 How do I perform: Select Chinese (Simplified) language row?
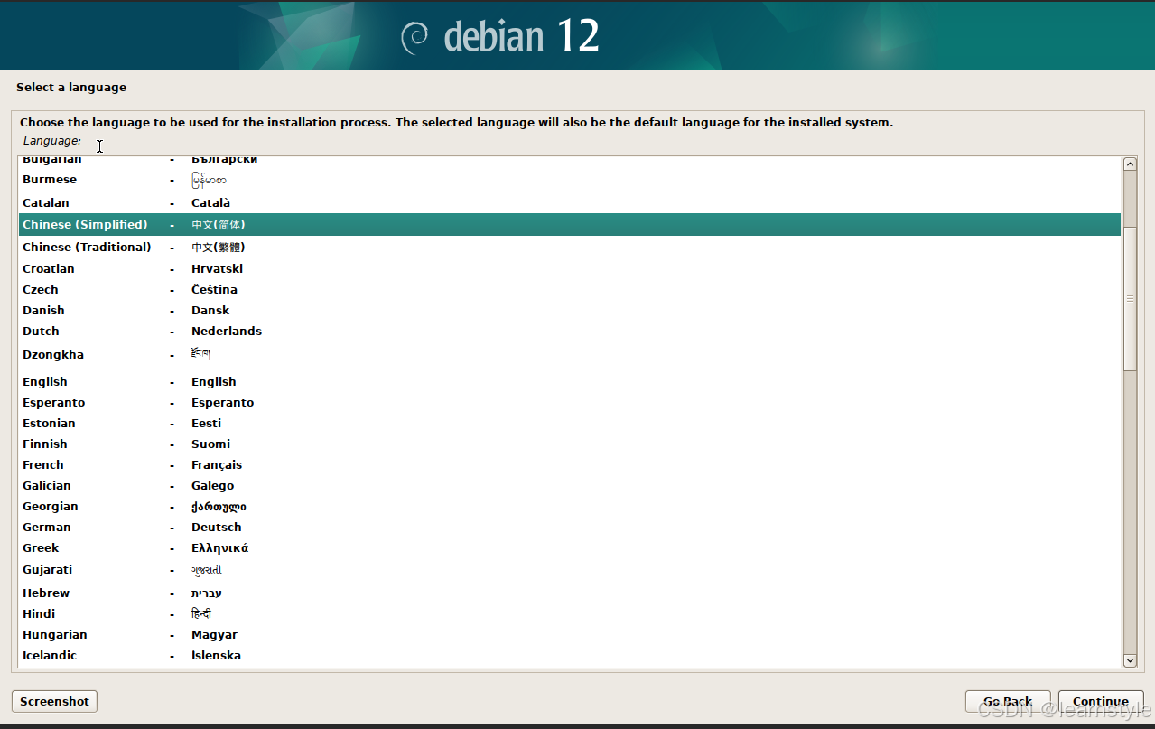(x=570, y=224)
